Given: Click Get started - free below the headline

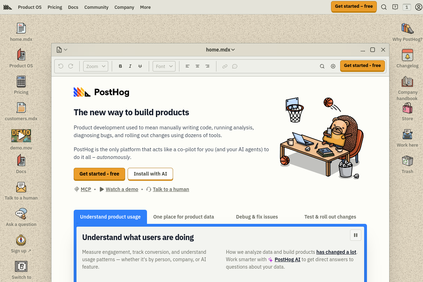Looking at the screenshot, I should tap(99, 174).
